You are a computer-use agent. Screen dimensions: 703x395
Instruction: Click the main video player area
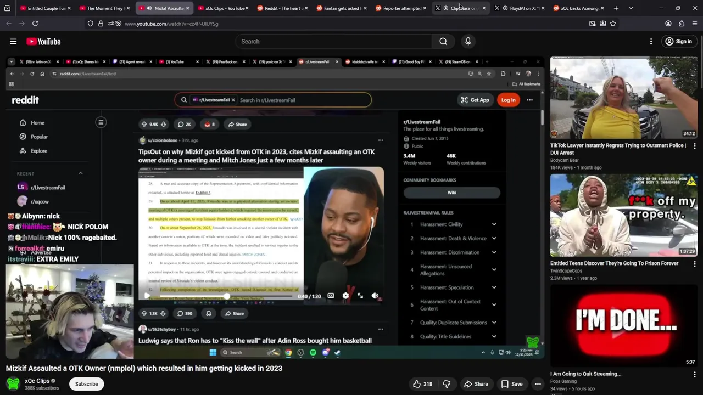pos(275,207)
